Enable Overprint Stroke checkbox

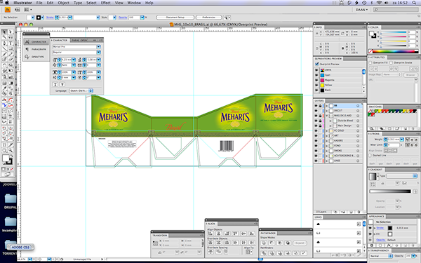tap(391, 62)
